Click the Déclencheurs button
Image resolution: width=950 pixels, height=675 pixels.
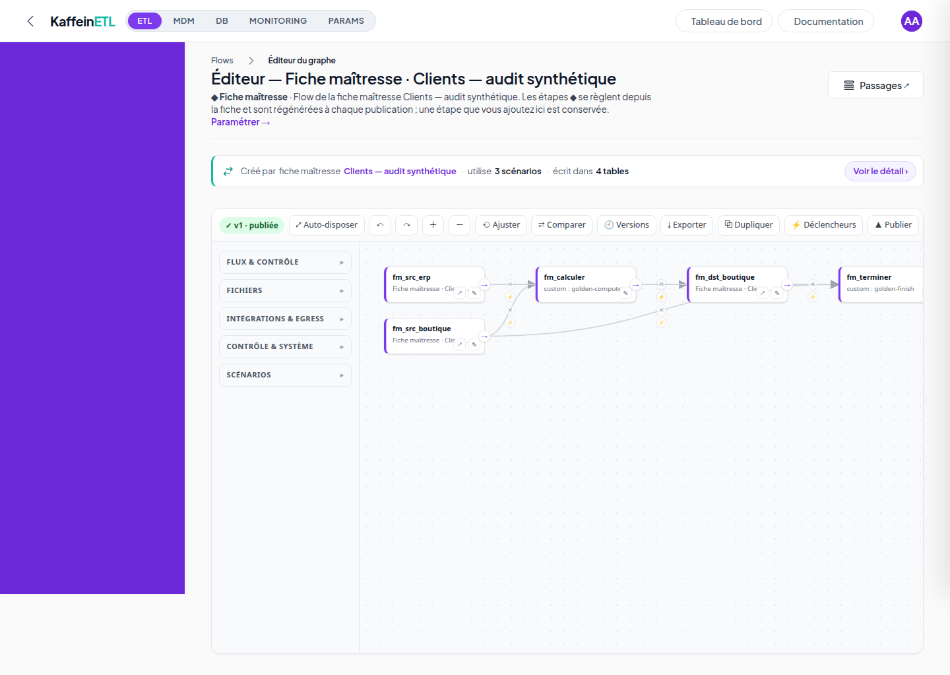[824, 225]
